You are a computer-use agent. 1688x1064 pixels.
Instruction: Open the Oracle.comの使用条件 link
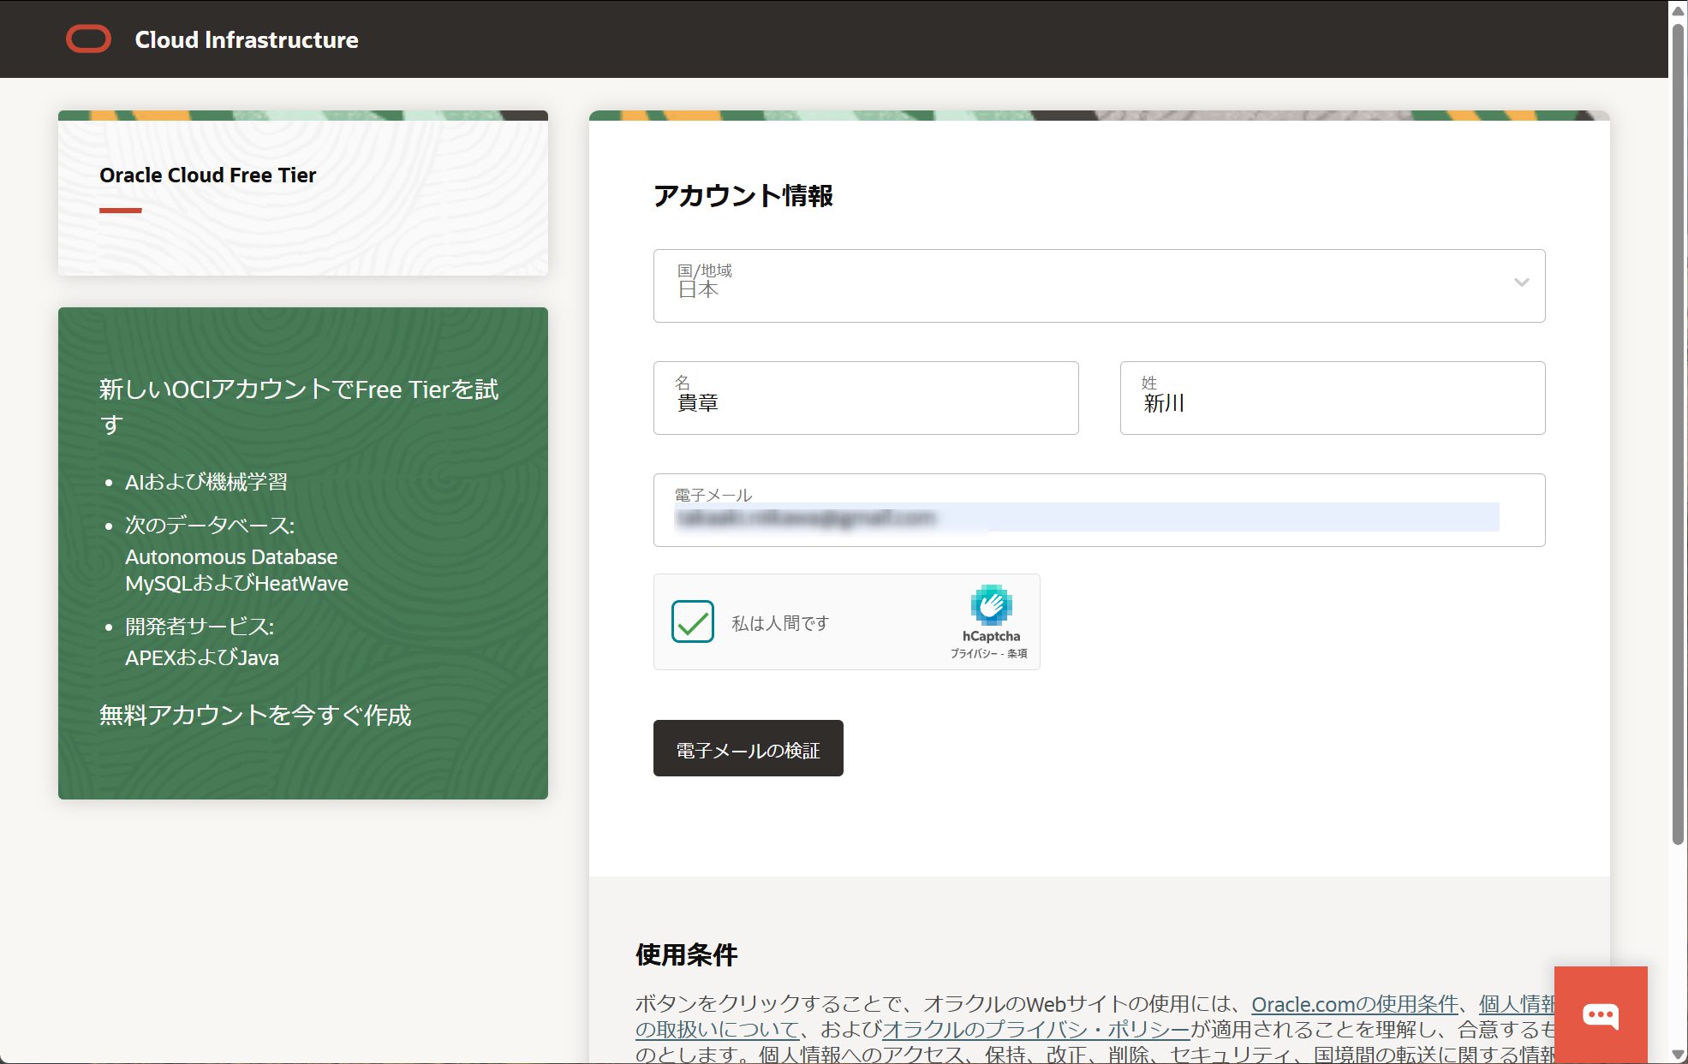1355,1003
